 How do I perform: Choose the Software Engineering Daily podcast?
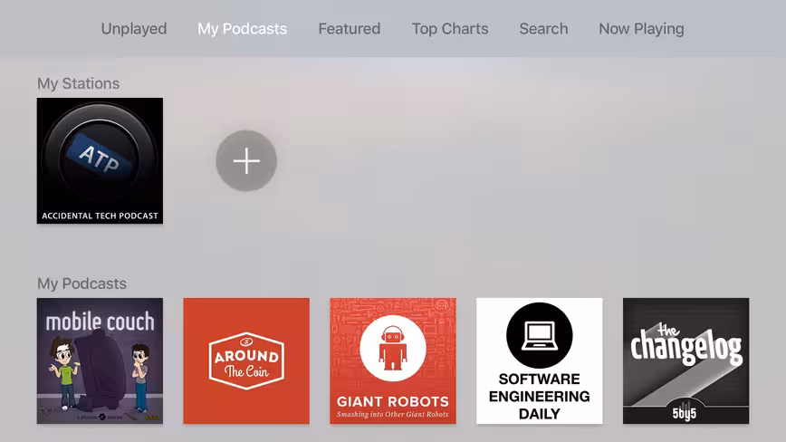tap(540, 360)
